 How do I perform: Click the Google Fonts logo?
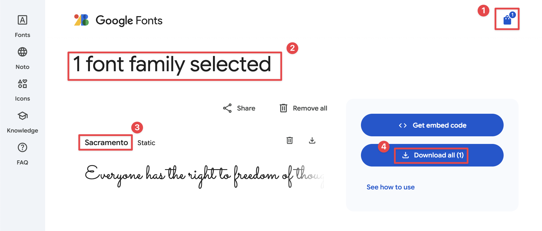tap(118, 20)
